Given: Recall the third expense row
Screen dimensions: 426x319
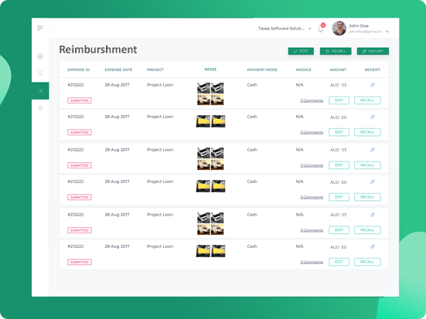Looking at the screenshot, I should pos(367,165).
